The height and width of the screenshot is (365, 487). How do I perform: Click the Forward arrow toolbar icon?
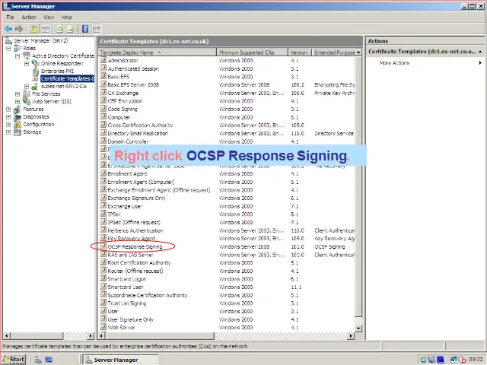[19, 29]
